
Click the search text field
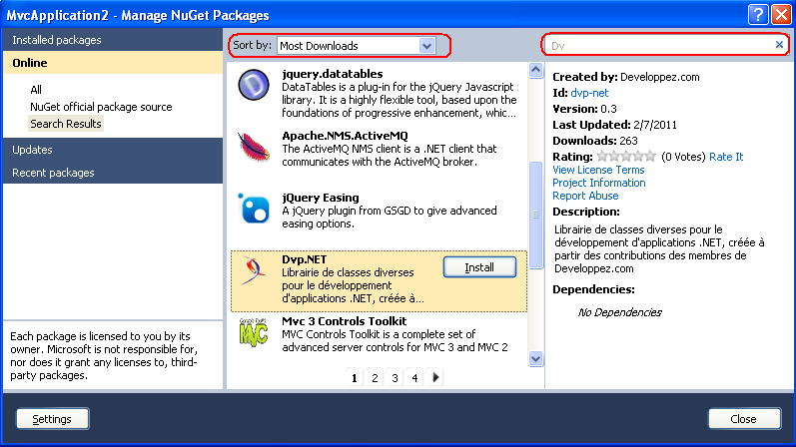[659, 45]
